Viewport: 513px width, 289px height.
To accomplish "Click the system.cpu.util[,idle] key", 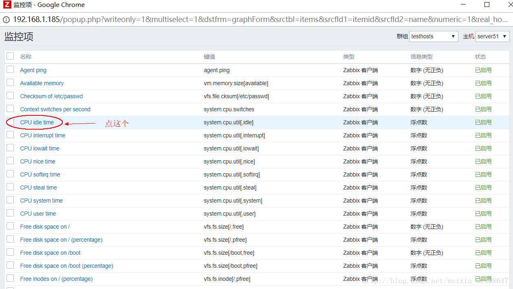I will (x=229, y=122).
